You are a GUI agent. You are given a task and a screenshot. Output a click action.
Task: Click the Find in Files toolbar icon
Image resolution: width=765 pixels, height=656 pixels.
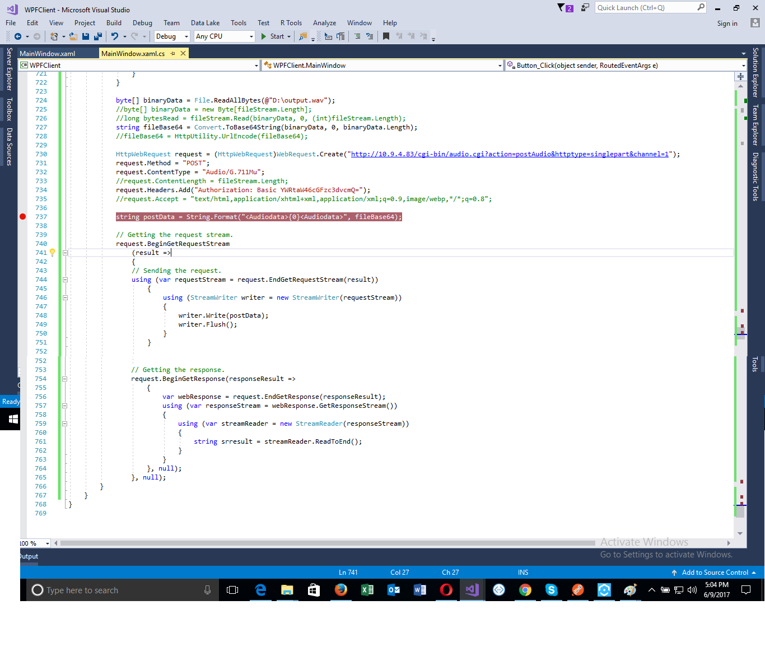coord(303,36)
